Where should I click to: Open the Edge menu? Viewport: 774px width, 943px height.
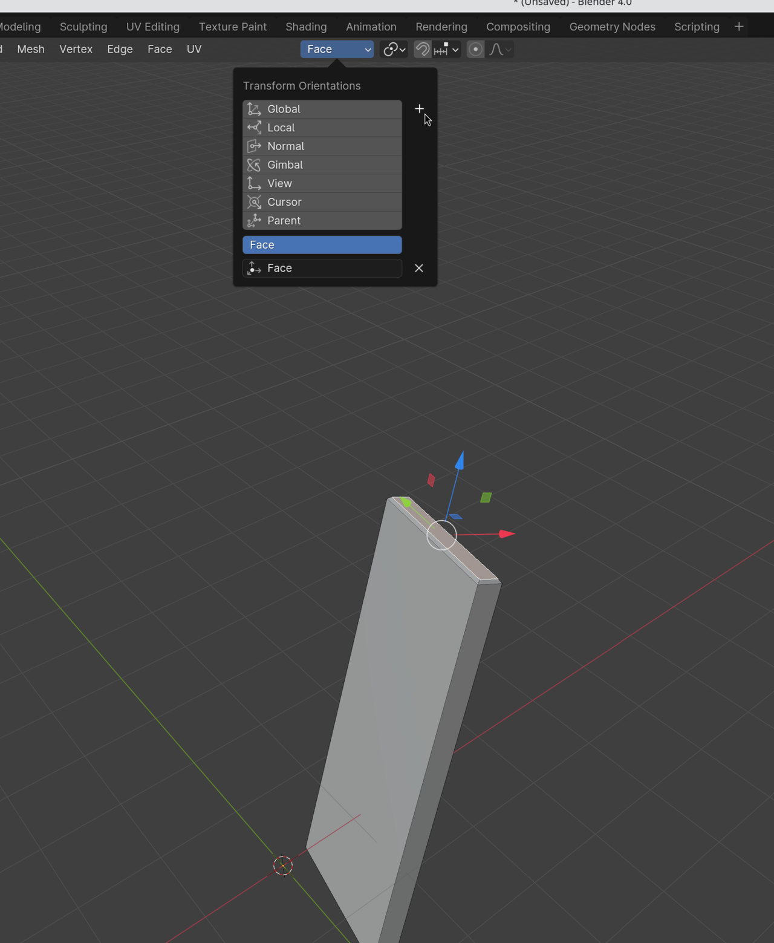(120, 49)
